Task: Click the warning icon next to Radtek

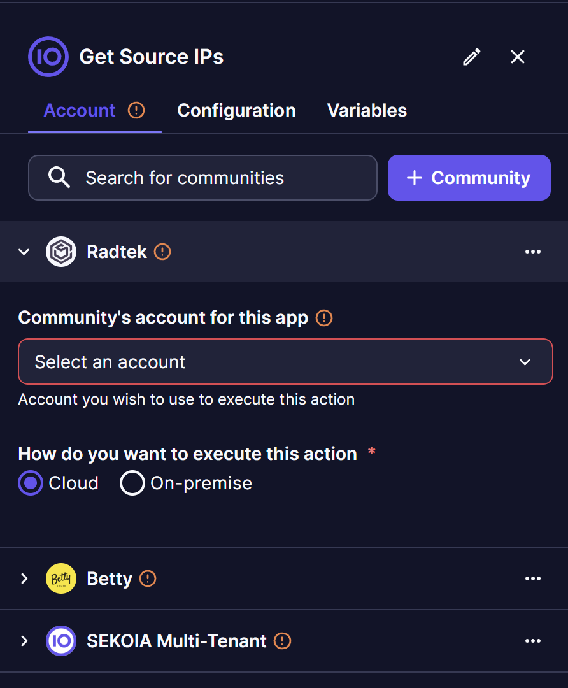Action: point(163,252)
